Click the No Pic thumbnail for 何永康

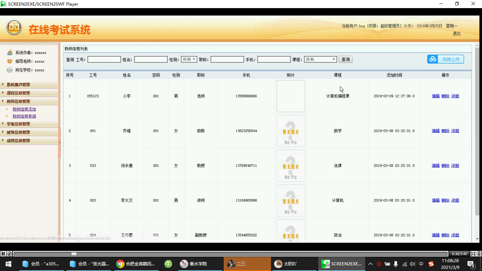pyautogui.click(x=291, y=165)
